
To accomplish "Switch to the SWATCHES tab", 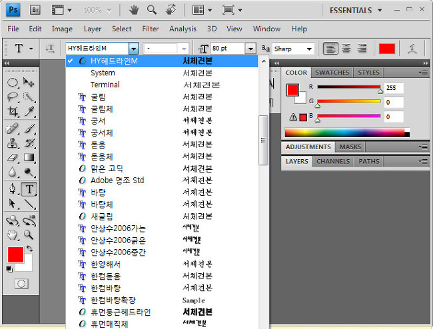I will [x=332, y=73].
